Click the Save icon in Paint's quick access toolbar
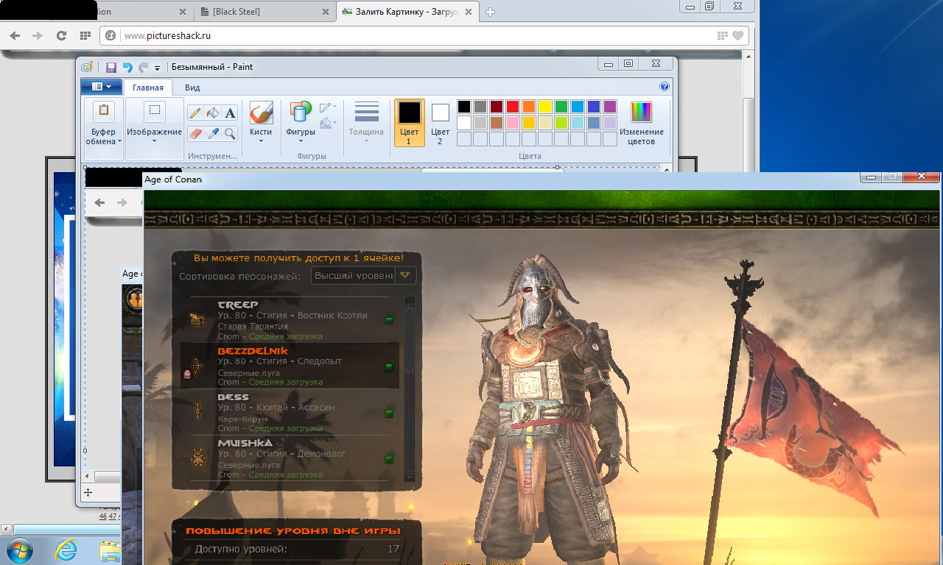The width and height of the screenshot is (943, 565). (x=111, y=67)
